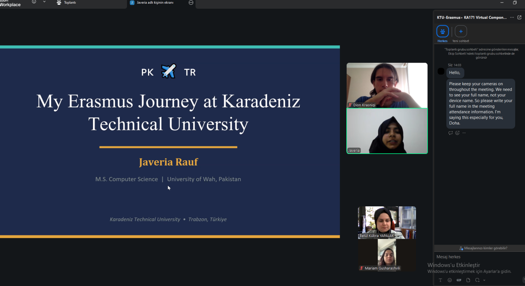Minimize the Zoom meeting window
Image resolution: width=525 pixels, height=286 pixels.
(502, 3)
